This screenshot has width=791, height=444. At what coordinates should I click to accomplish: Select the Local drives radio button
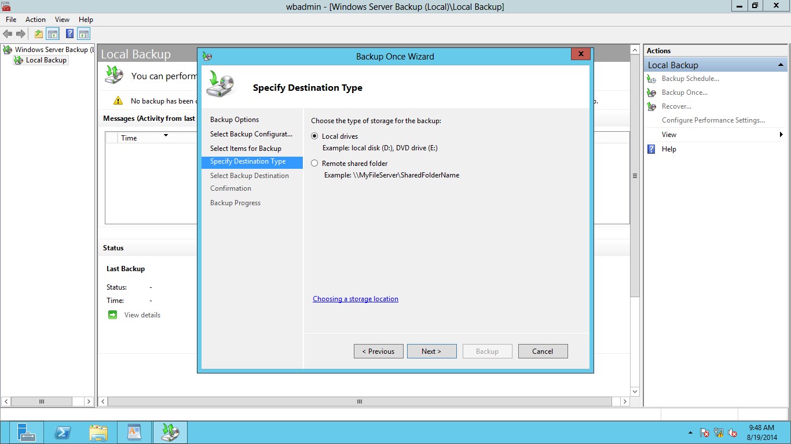[315, 136]
